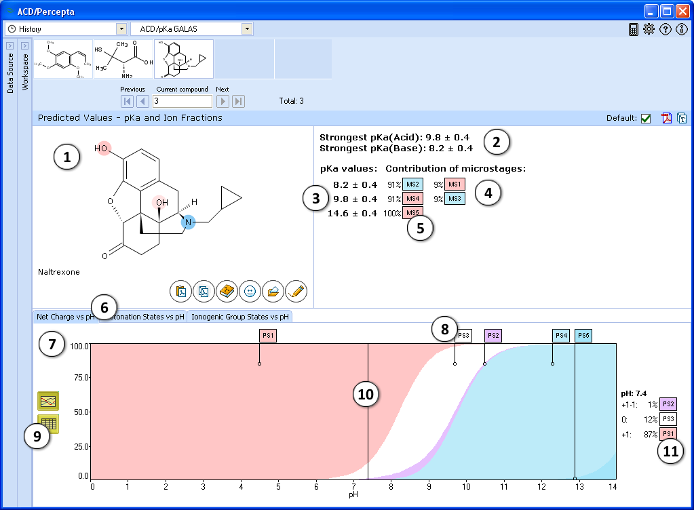Open the ACD/pKa GALAS module dropdown
Screen dimensions: 694x510
(x=247, y=29)
